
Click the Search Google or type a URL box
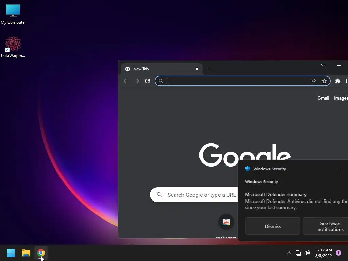pyautogui.click(x=194, y=195)
